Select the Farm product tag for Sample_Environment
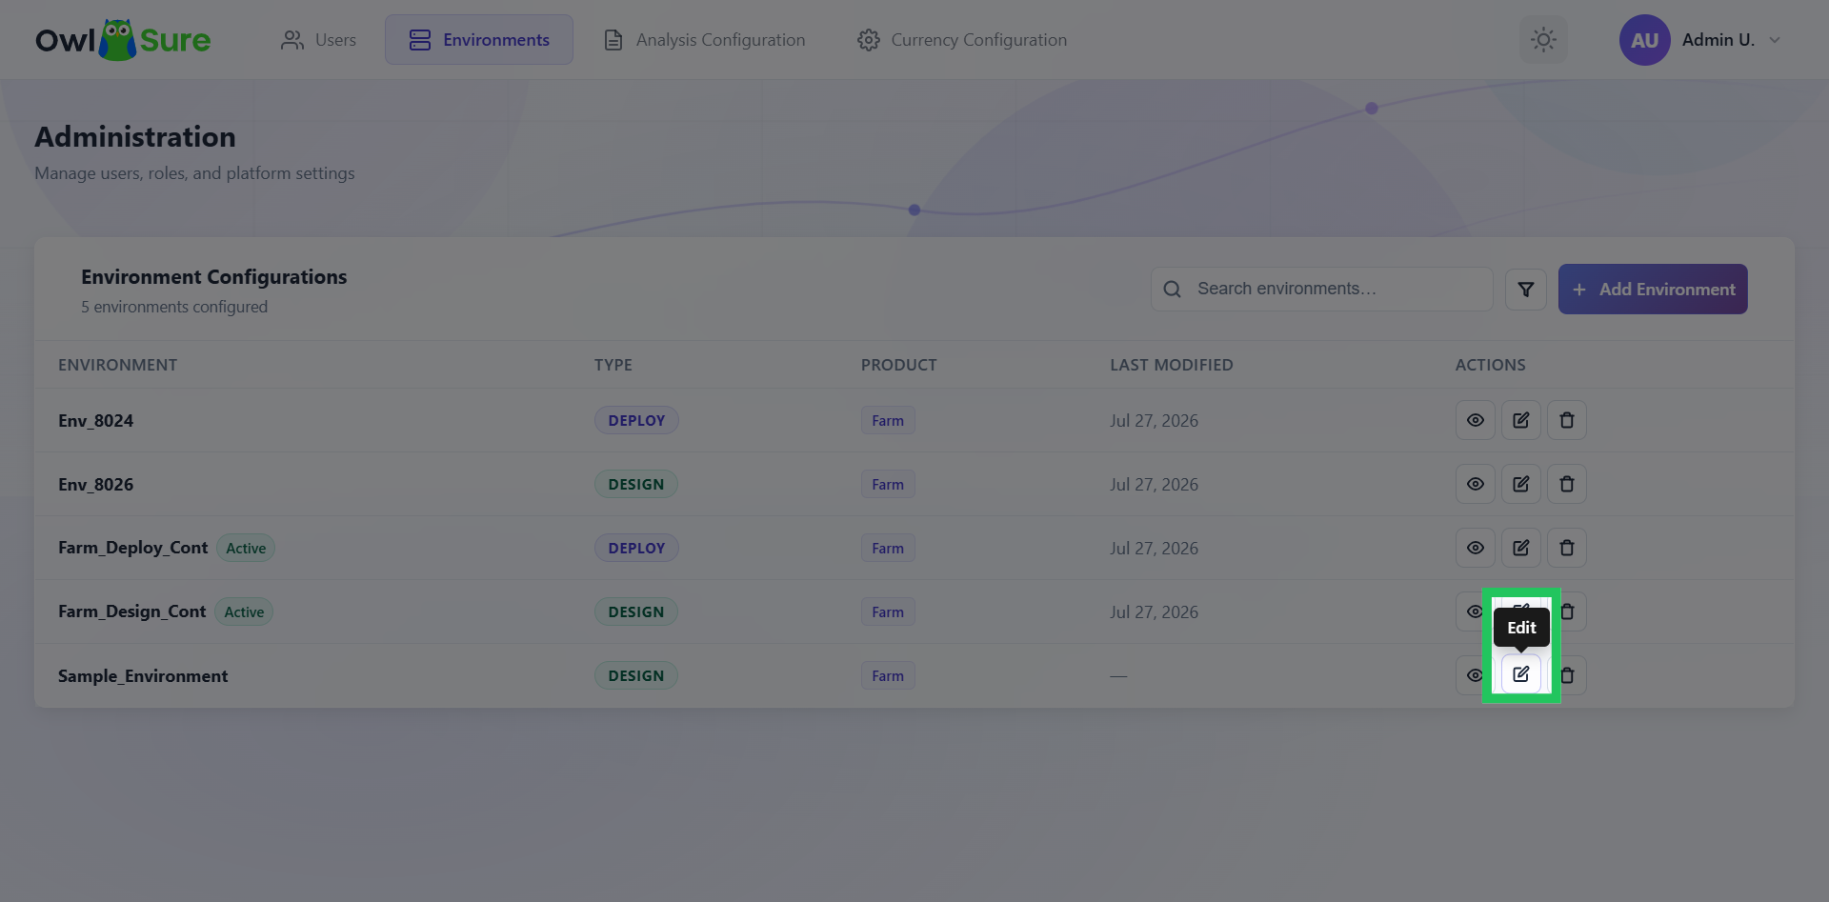Viewport: 1829px width, 902px height. (x=888, y=675)
